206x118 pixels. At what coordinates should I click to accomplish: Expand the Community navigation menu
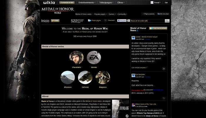(122, 14)
